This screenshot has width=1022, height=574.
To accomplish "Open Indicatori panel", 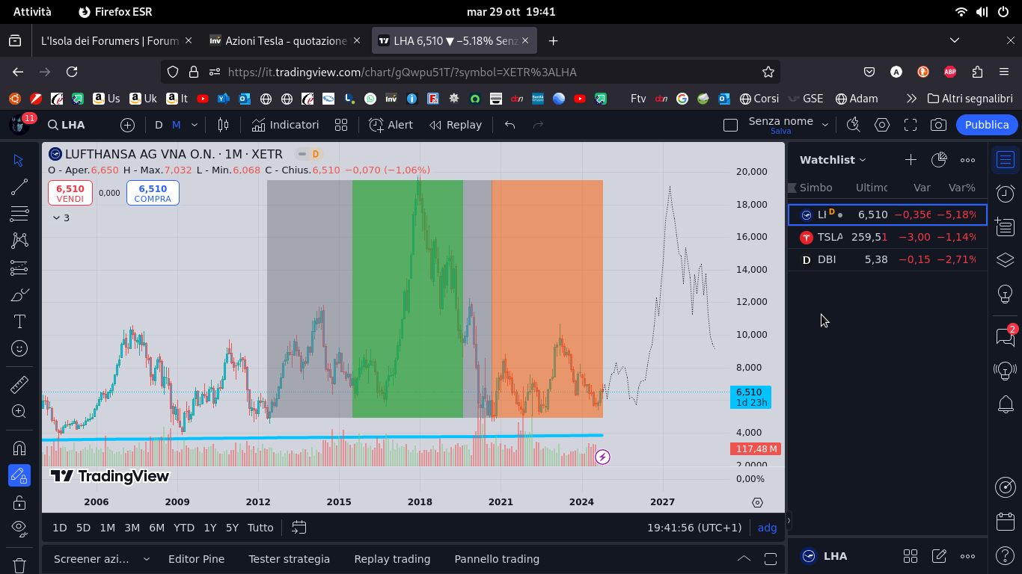I will pyautogui.click(x=285, y=125).
